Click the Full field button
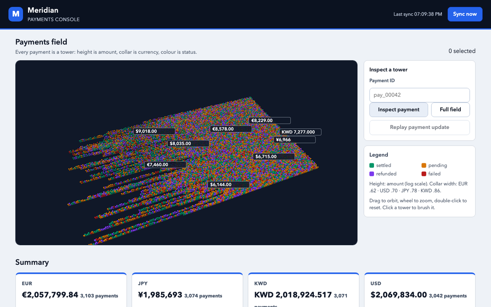491x307 pixels. (x=450, y=110)
